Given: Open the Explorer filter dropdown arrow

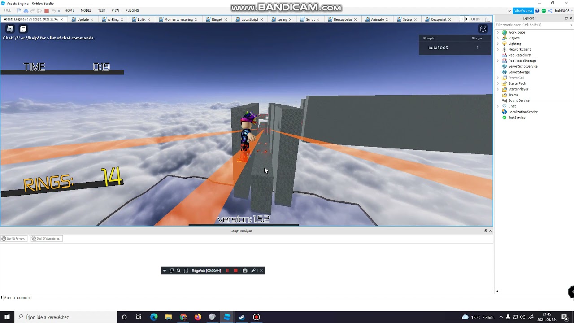Looking at the screenshot, I should tap(571, 25).
